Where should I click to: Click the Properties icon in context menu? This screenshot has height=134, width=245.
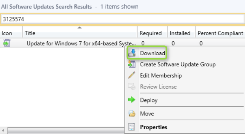[132, 127]
